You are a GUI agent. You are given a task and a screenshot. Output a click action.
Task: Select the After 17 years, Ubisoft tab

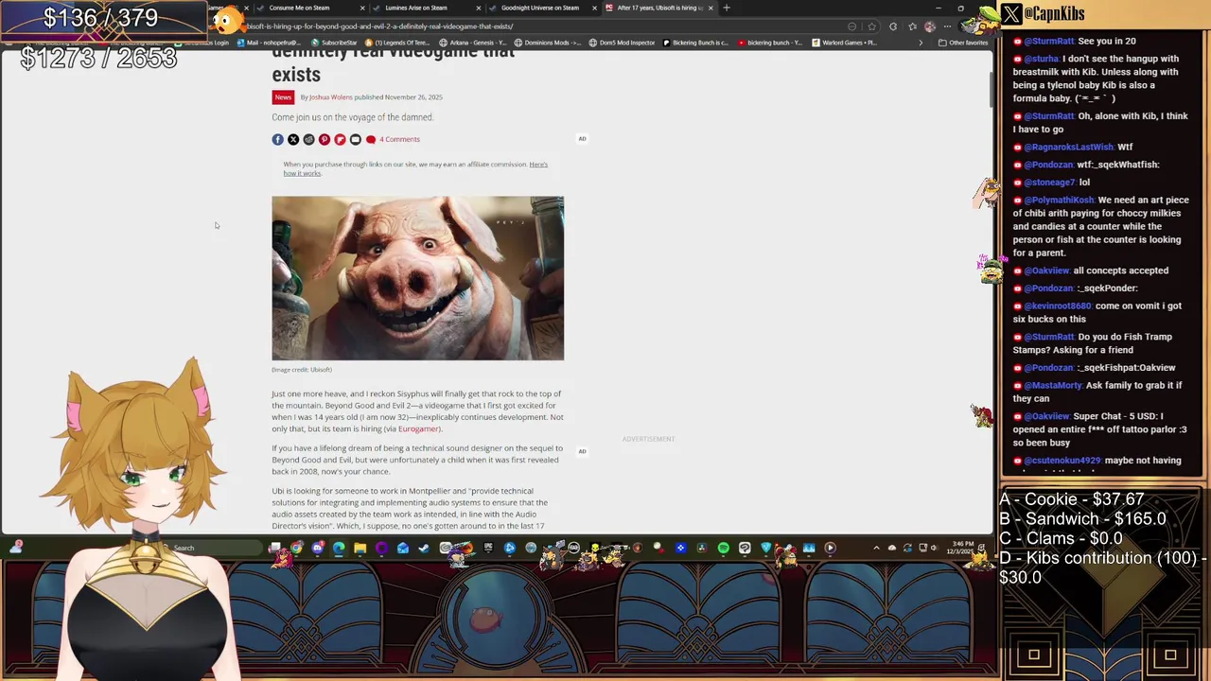point(658,8)
